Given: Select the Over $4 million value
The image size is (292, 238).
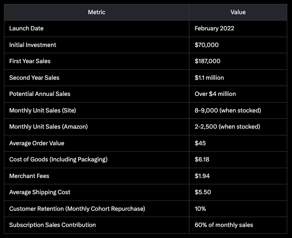Looking at the screenshot, I should [x=215, y=94].
